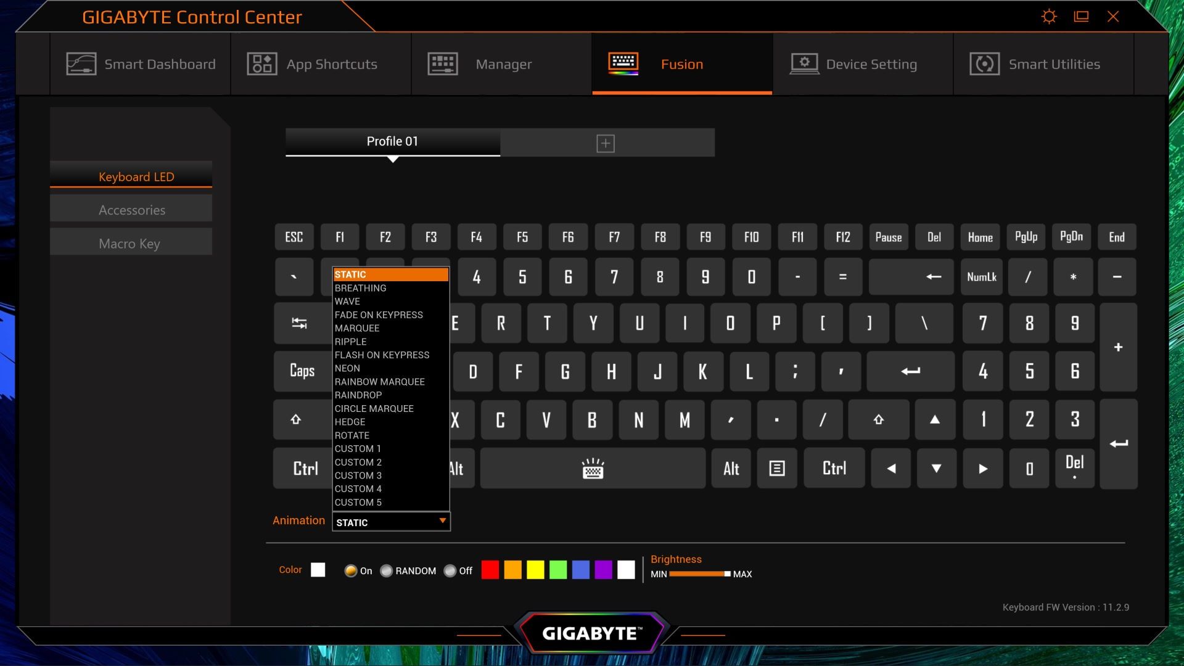Click the Tab key icon
This screenshot has width=1184, height=666.
coord(300,323)
